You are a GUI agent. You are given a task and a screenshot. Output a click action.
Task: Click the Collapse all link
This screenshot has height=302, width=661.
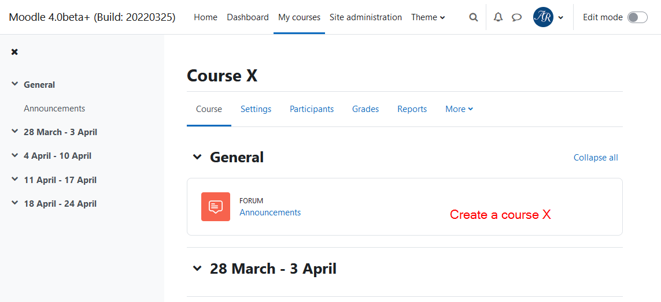click(x=596, y=158)
